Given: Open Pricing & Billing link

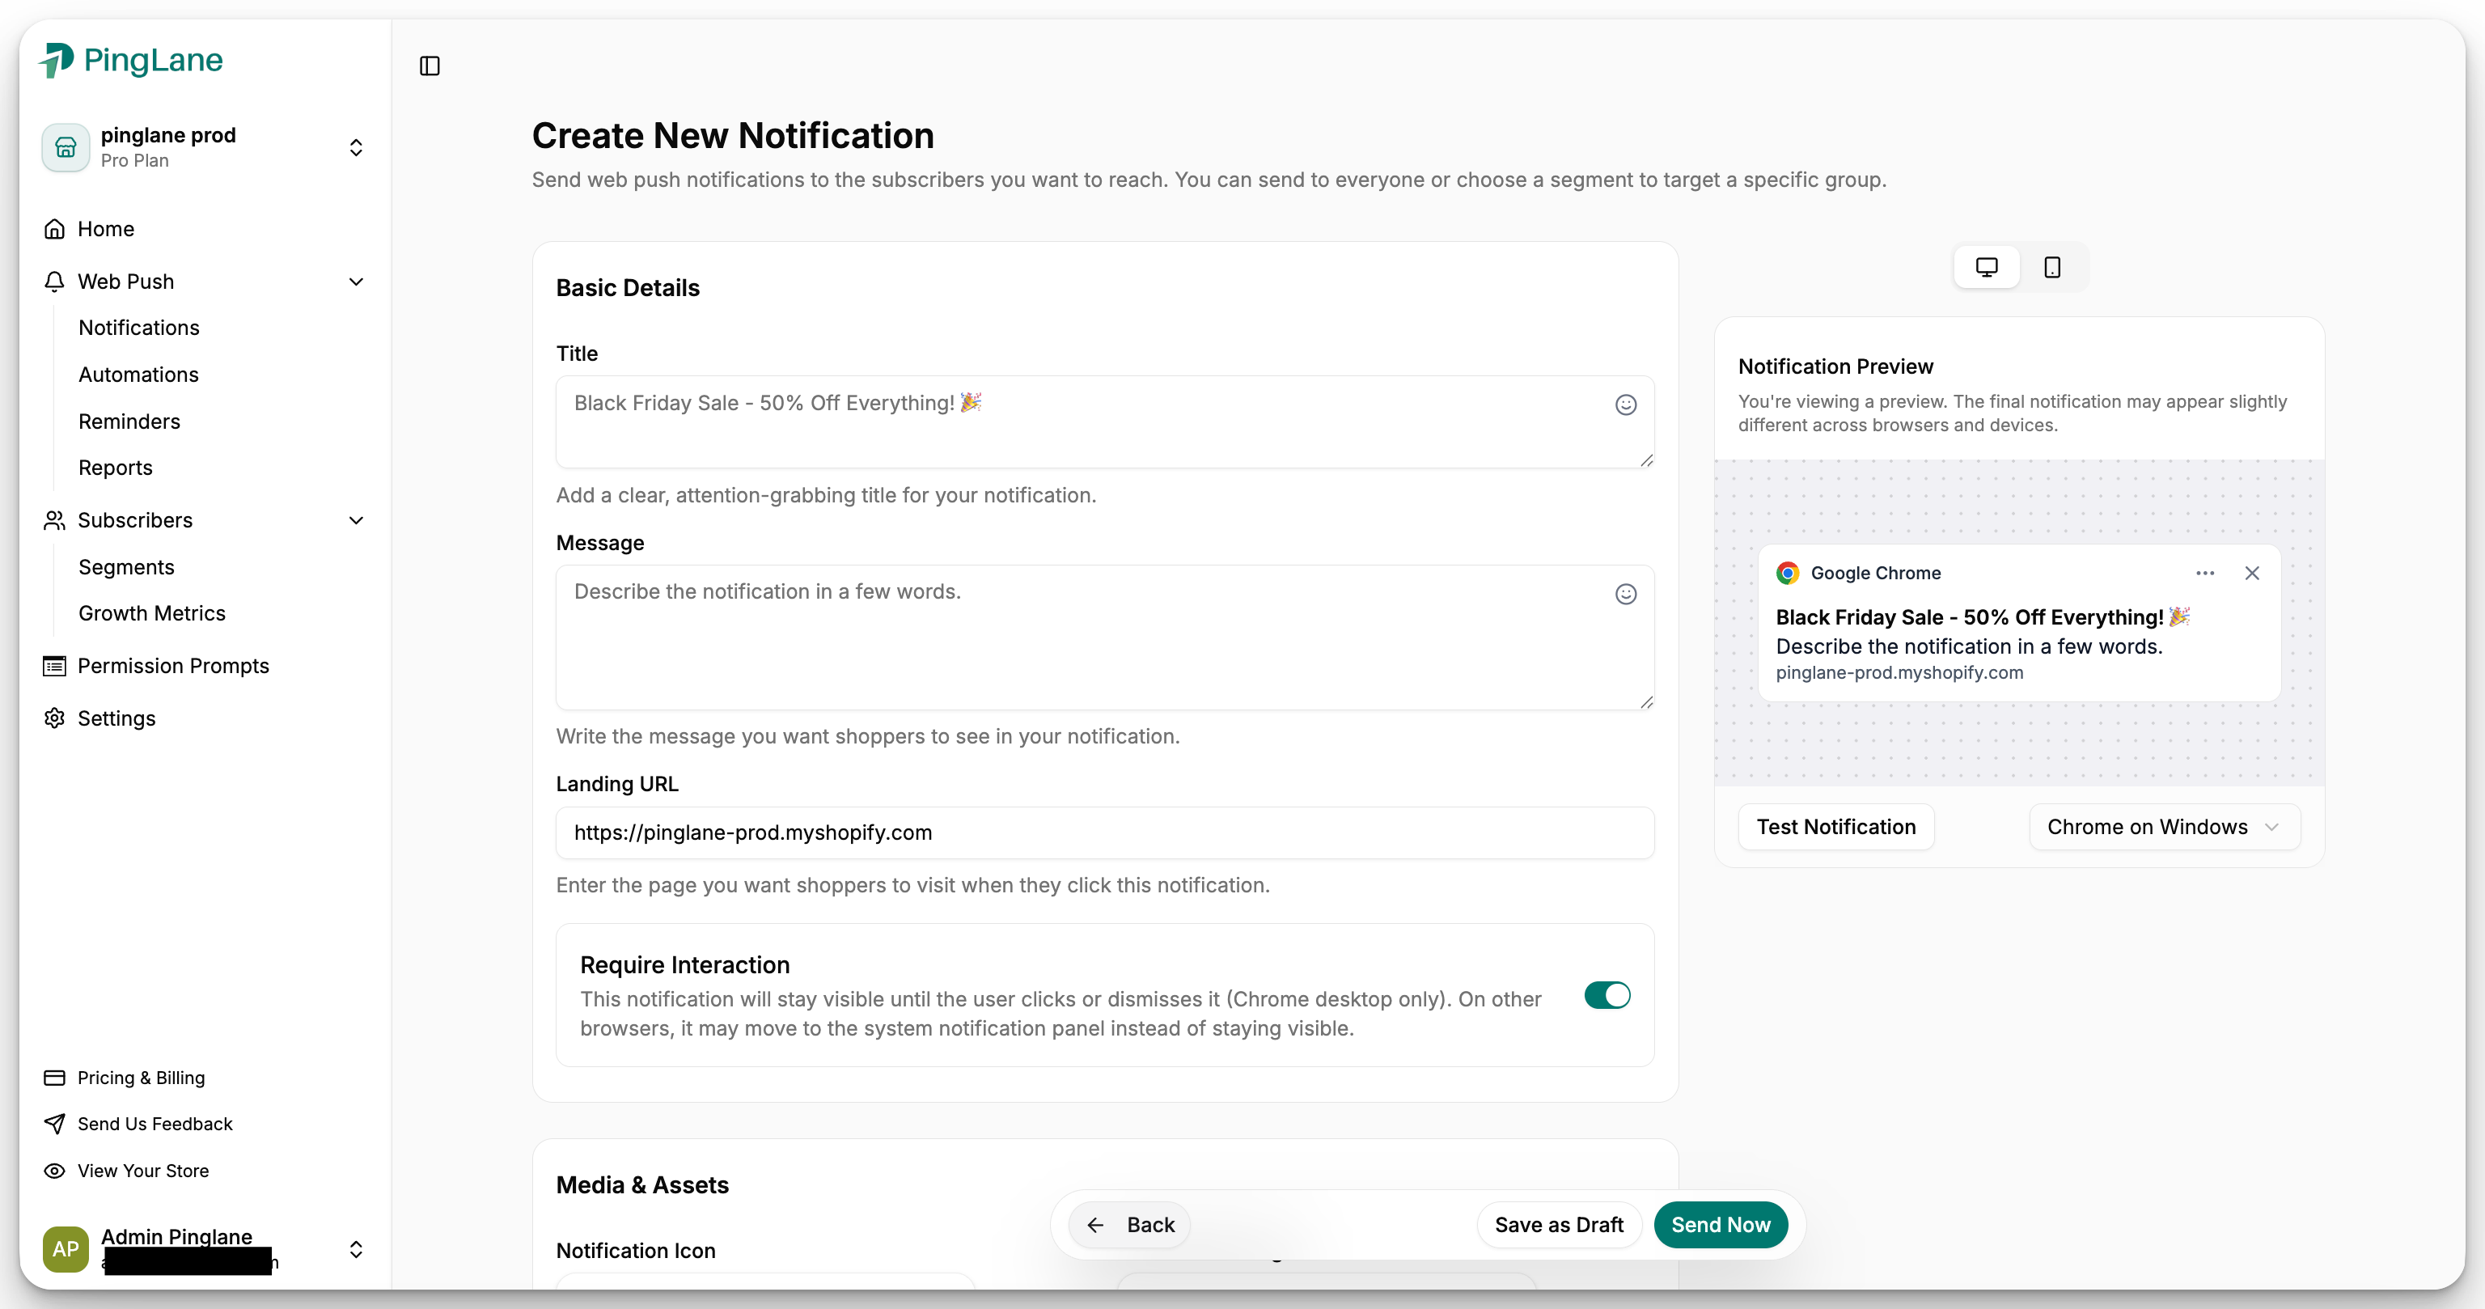Looking at the screenshot, I should [141, 1078].
